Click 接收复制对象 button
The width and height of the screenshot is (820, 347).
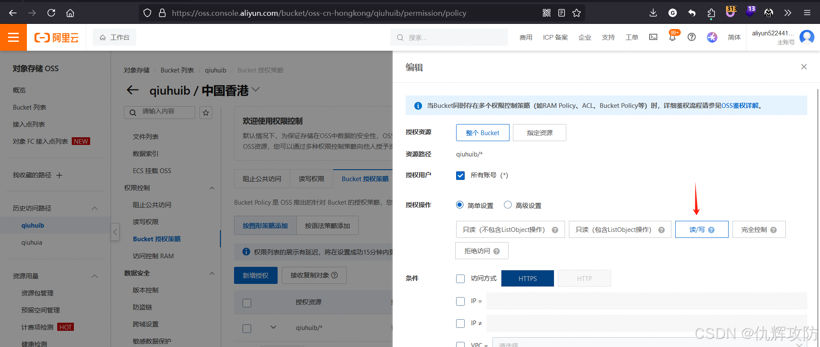314,275
